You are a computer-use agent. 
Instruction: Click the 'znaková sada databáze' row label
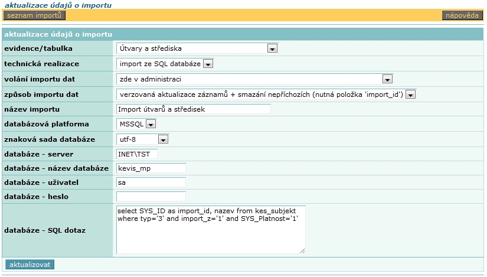coord(50,139)
